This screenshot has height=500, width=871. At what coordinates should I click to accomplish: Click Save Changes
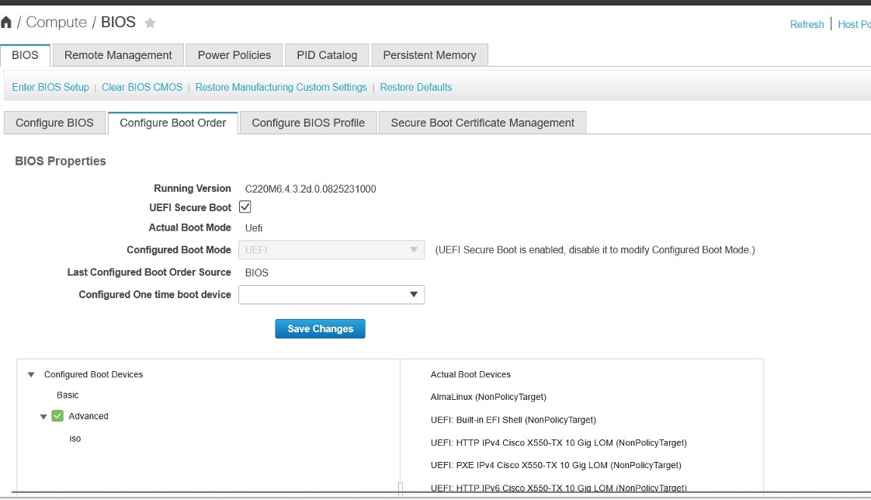click(320, 328)
